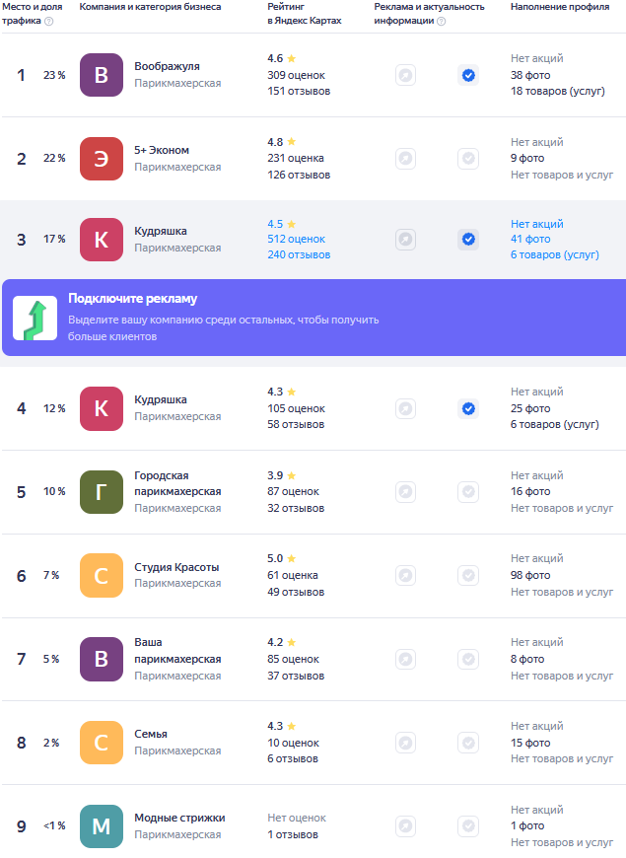Click Семья orange 'С' avatar
This screenshot has width=626, height=858.
(x=102, y=743)
